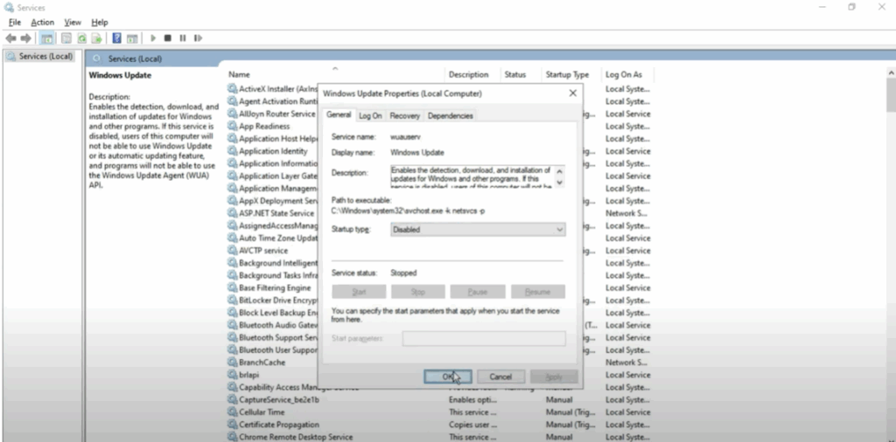Viewport: 896px width, 442px height.
Task: Open Help with the blue question mark icon
Action: 116,38
